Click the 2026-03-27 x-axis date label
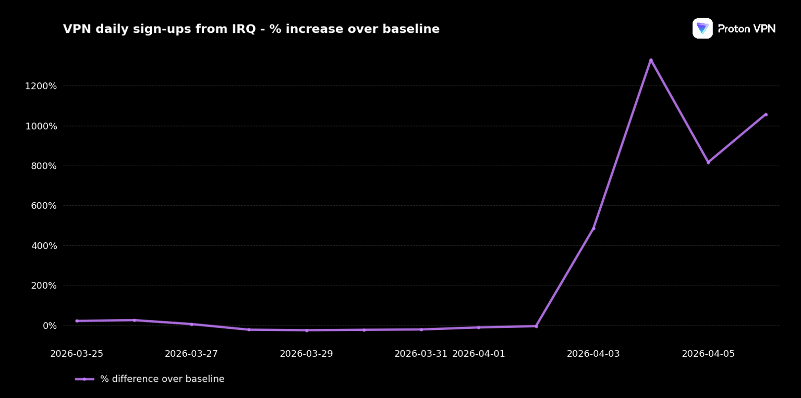This screenshot has height=398, width=801. 191,354
